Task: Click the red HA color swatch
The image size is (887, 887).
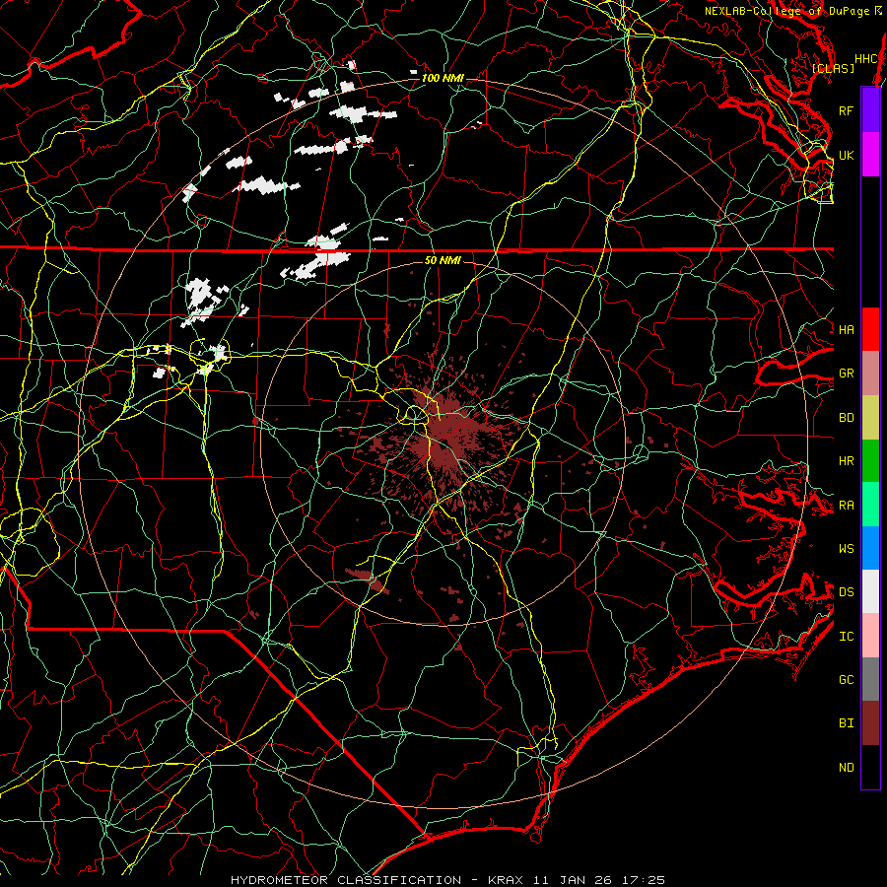Action: [870, 329]
